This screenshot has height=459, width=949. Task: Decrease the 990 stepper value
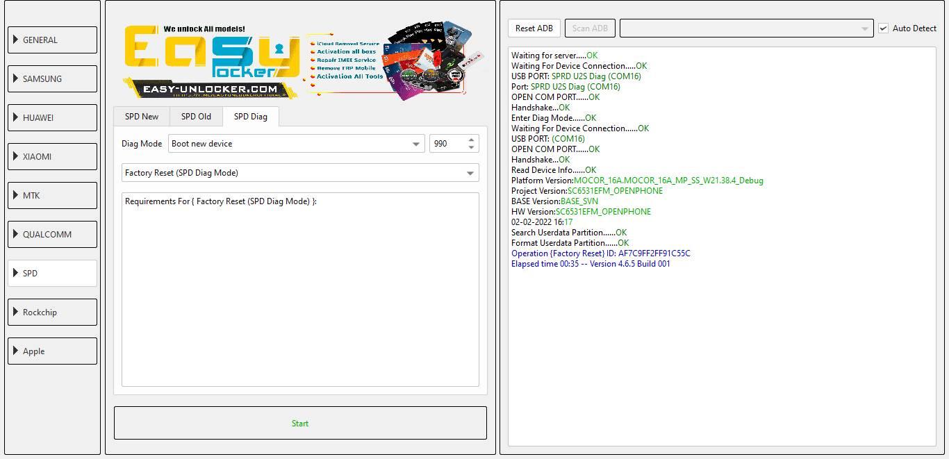[472, 148]
